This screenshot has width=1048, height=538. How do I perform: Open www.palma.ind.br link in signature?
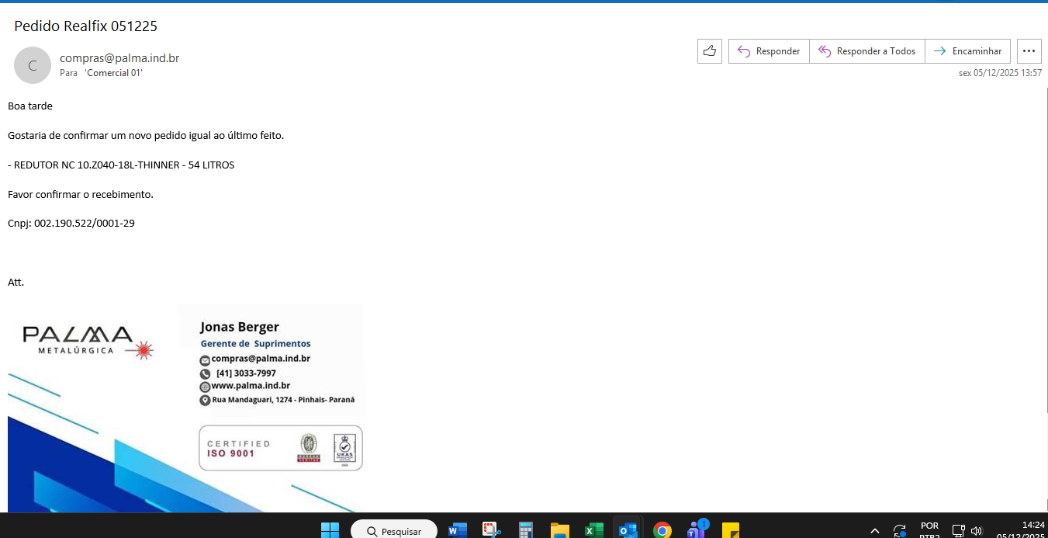(251, 386)
